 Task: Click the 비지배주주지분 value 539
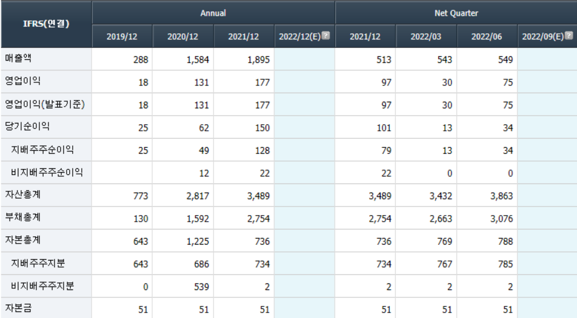pyautogui.click(x=202, y=288)
